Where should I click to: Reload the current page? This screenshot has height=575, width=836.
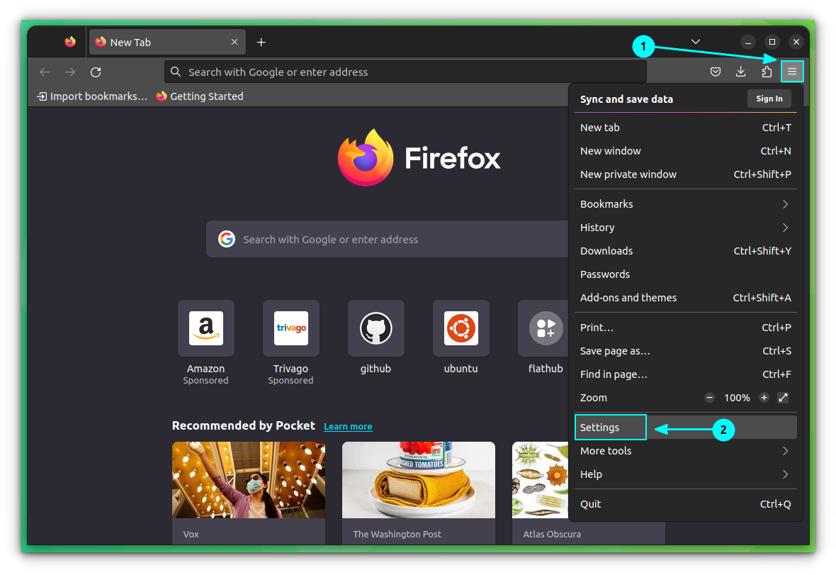click(96, 72)
